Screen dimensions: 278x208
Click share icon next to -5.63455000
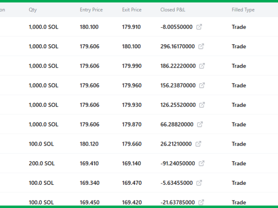[x=199, y=183]
